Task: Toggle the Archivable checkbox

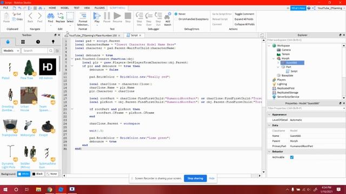Action: tap(292, 157)
